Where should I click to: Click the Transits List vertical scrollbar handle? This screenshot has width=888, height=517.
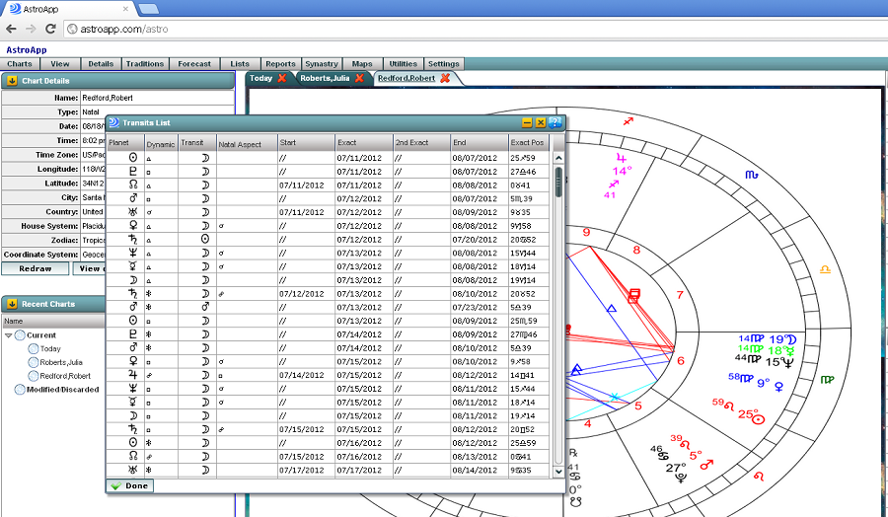click(x=558, y=183)
